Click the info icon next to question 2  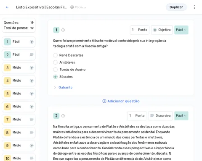(63, 116)
